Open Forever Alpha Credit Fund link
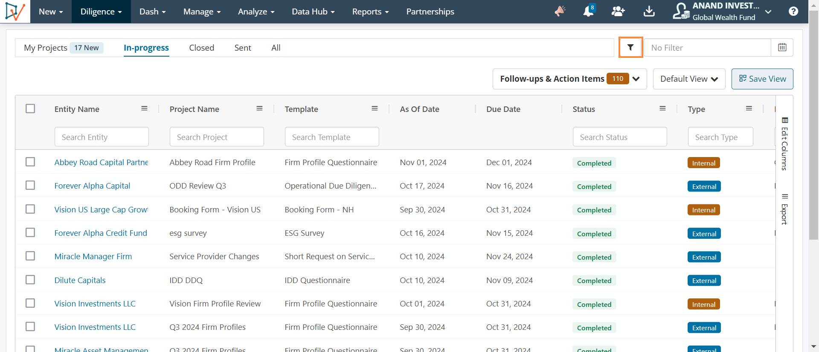 (x=101, y=233)
